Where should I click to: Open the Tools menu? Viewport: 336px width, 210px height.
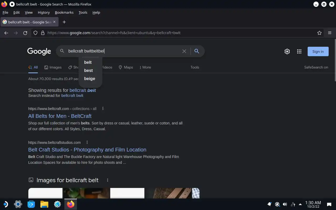[x=83, y=12]
